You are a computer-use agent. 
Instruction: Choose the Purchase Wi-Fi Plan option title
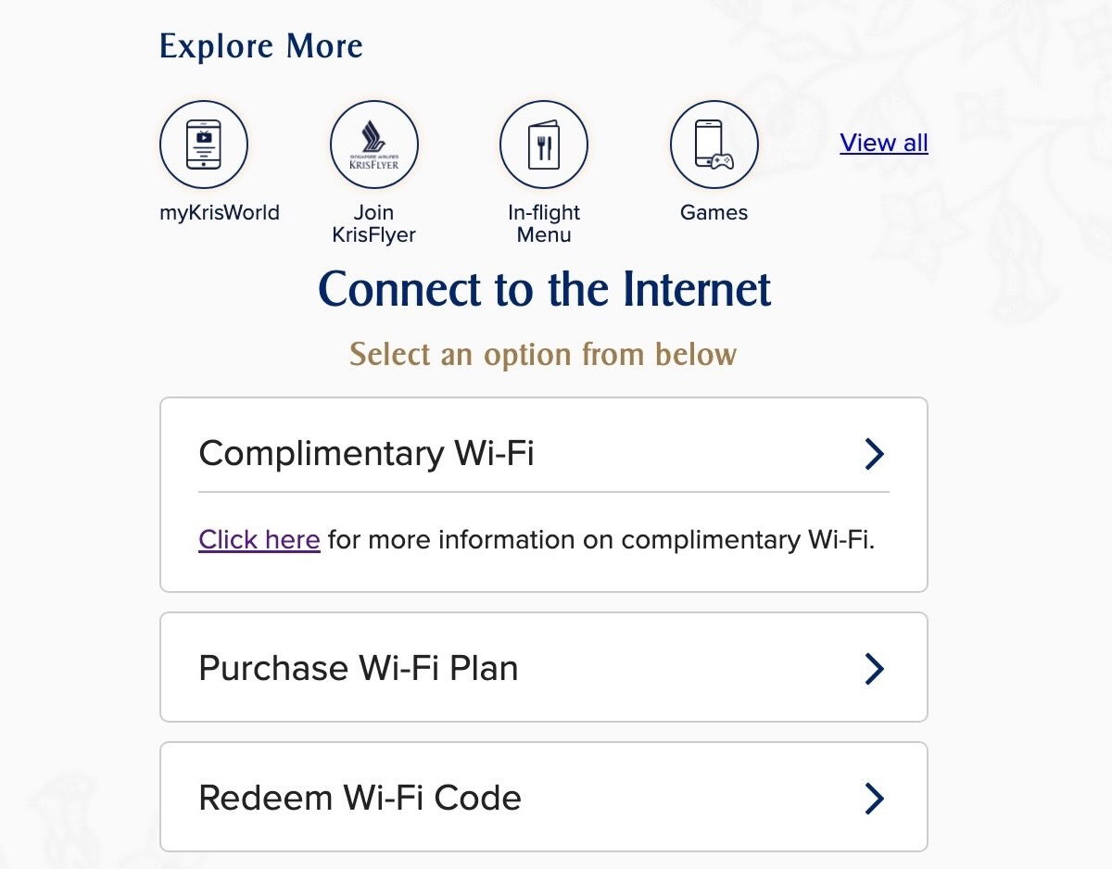359,668
